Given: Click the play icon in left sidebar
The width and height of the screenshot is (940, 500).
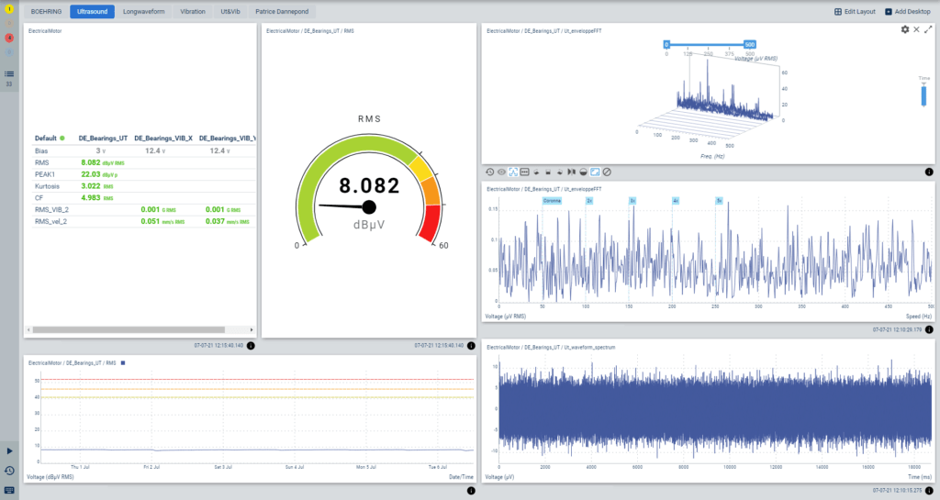Looking at the screenshot, I should click(x=9, y=451).
